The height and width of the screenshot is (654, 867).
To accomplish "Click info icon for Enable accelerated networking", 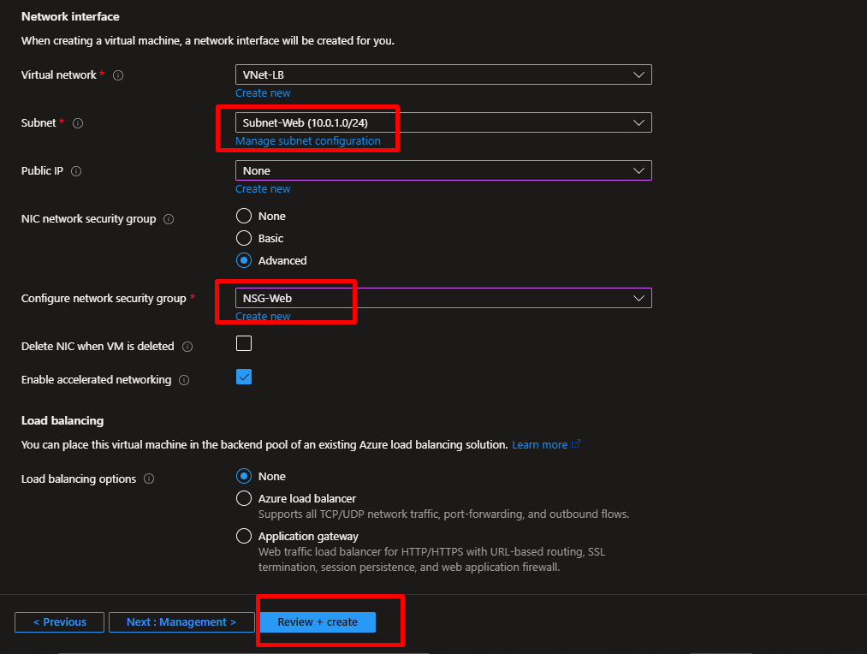I will tap(184, 380).
